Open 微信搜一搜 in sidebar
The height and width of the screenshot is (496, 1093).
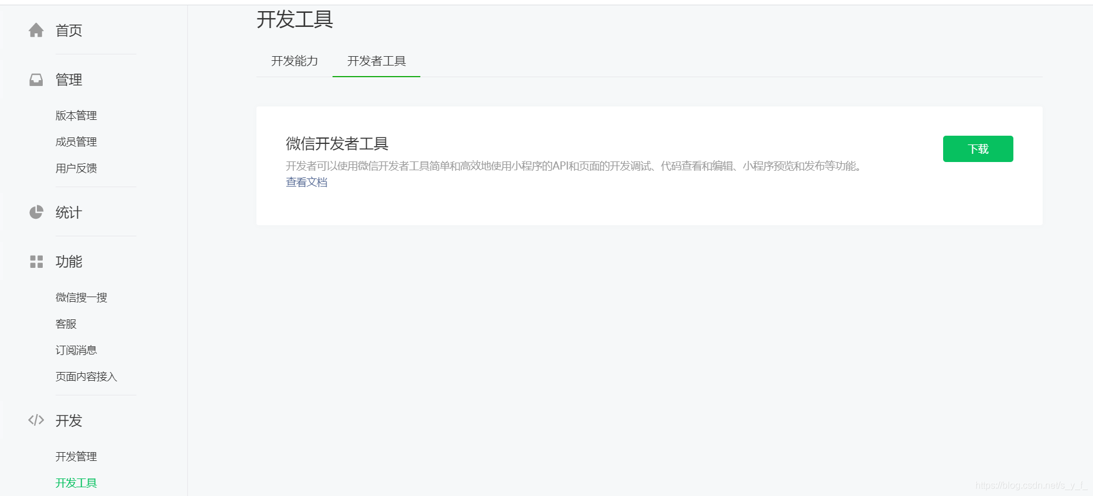(81, 298)
